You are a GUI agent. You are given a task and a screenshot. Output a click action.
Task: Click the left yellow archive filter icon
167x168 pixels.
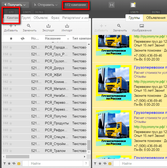(x=19, y=164)
